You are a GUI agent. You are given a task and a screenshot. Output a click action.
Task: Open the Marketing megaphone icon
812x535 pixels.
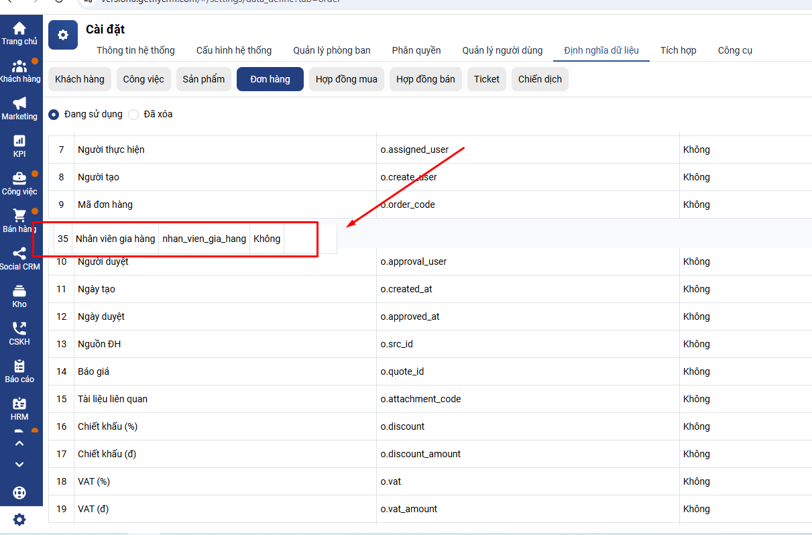pos(19,103)
